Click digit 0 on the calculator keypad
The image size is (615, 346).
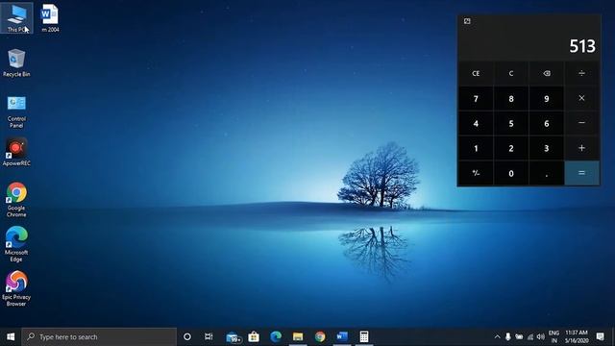pos(511,173)
